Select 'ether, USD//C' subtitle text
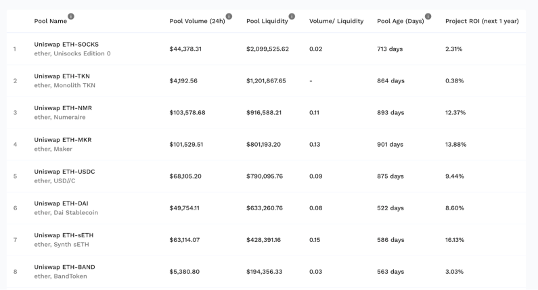This screenshot has width=538, height=290. click(55, 181)
